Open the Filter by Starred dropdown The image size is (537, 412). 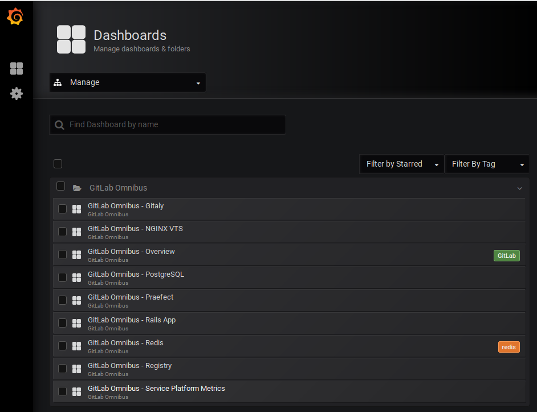tap(401, 164)
